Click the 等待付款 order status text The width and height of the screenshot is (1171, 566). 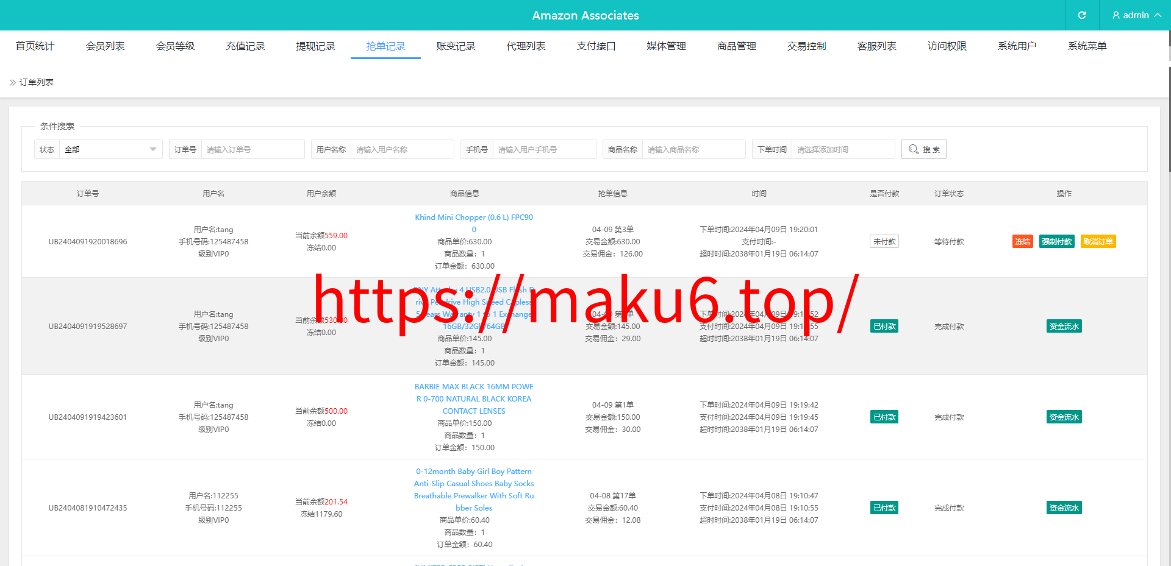tap(949, 242)
